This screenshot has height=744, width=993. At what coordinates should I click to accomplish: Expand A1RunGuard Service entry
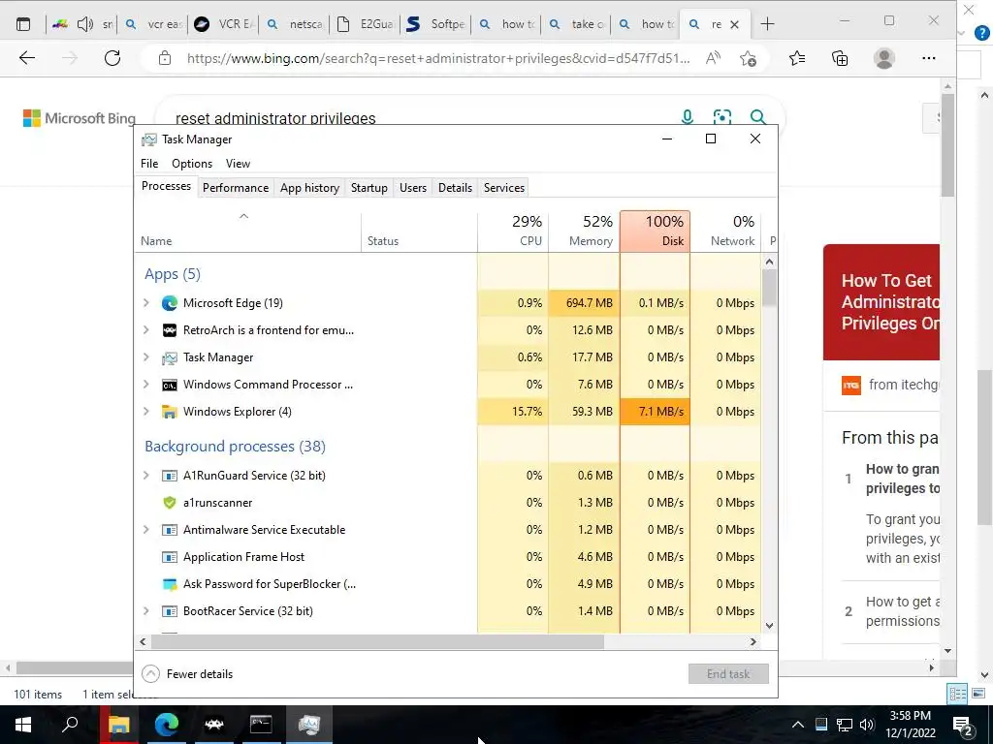coord(146,476)
